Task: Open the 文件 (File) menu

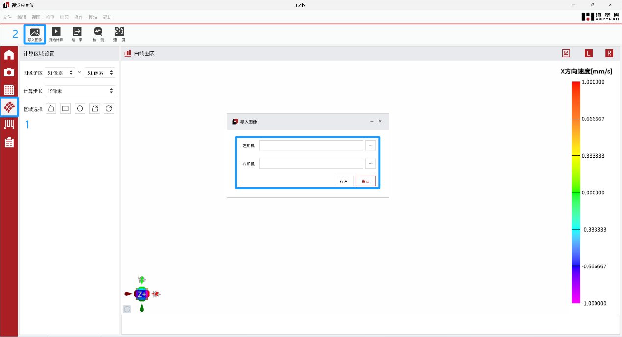Action: click(x=7, y=17)
